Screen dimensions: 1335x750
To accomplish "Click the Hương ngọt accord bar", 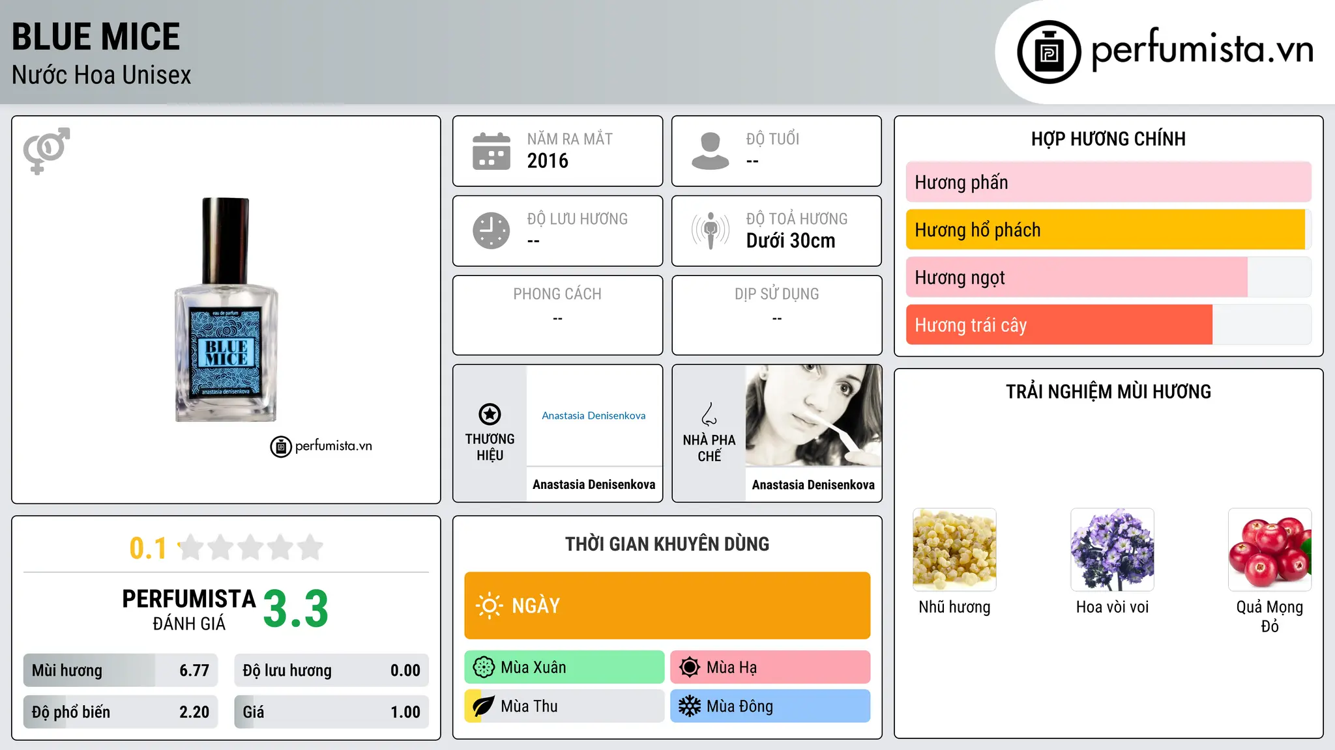I will [x=1109, y=277].
